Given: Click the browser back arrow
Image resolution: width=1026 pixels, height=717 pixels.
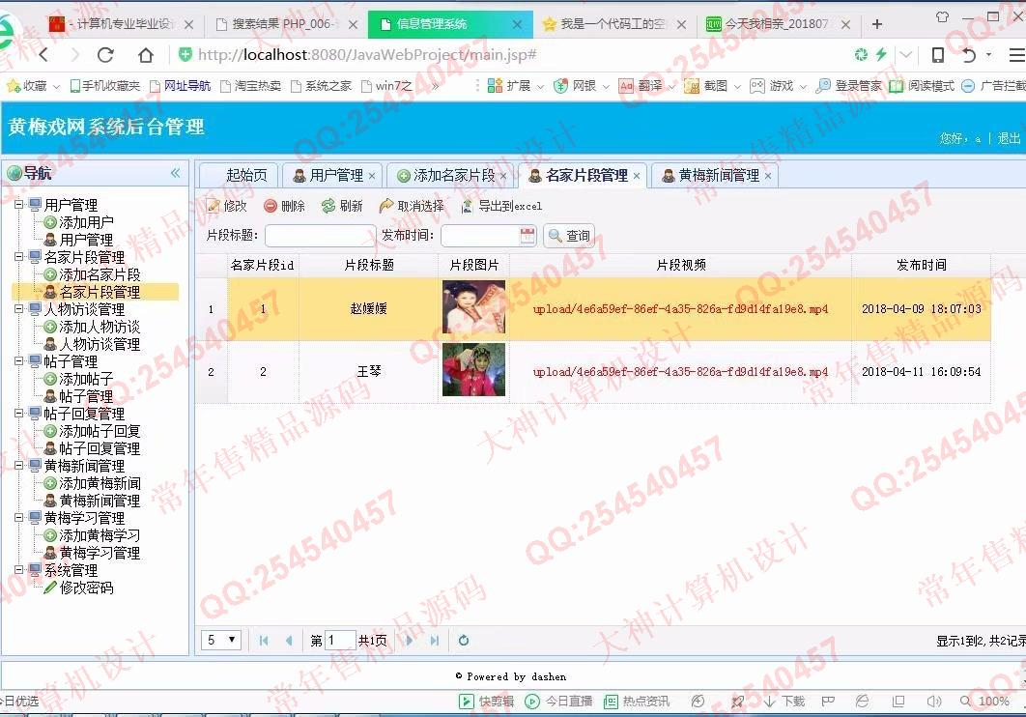Looking at the screenshot, I should click(x=43, y=55).
